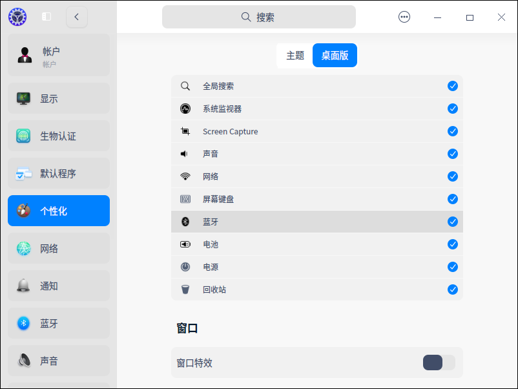Open the 默认程序 settings icon
The height and width of the screenshot is (389, 518).
click(x=23, y=174)
